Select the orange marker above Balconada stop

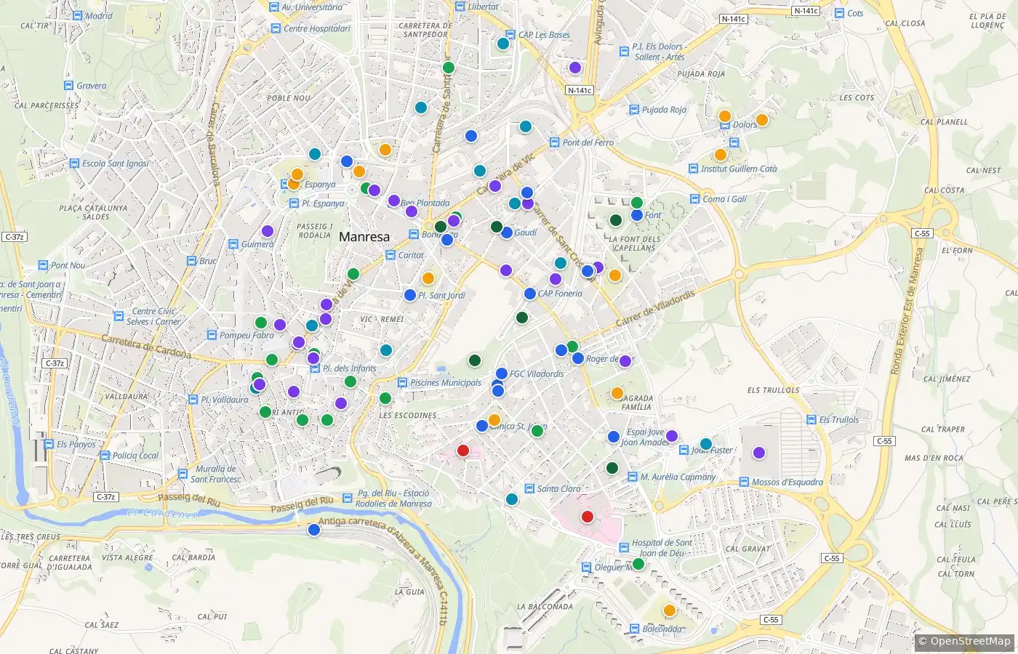(670, 610)
